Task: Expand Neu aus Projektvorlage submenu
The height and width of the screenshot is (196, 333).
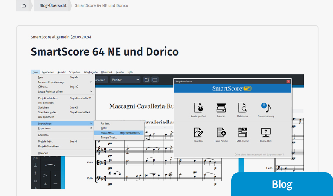Action: [x=63, y=82]
